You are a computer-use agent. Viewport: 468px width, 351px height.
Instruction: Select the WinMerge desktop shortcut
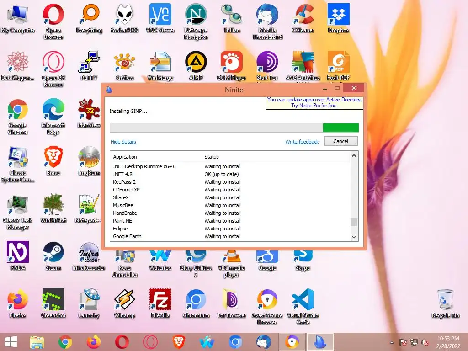pos(160,66)
